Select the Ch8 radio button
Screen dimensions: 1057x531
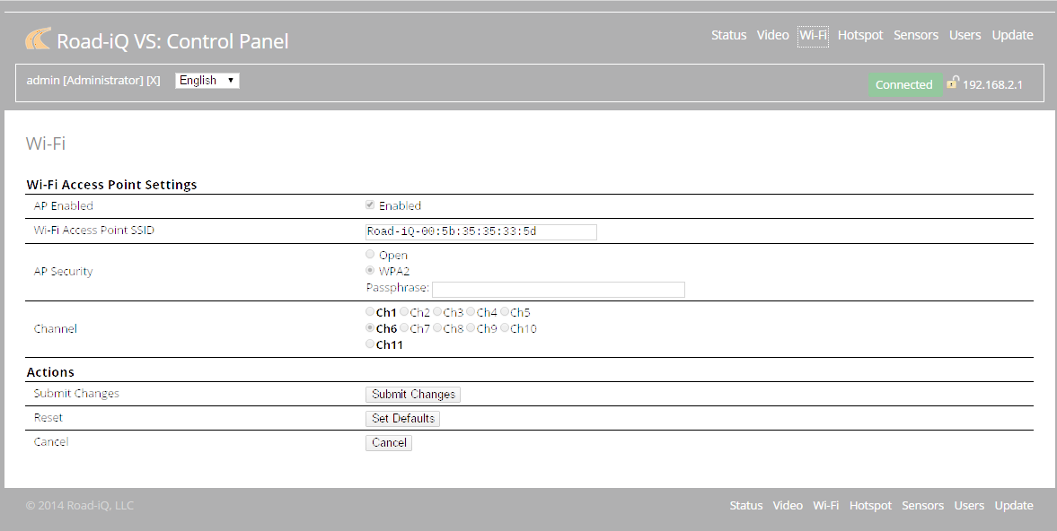[437, 327]
